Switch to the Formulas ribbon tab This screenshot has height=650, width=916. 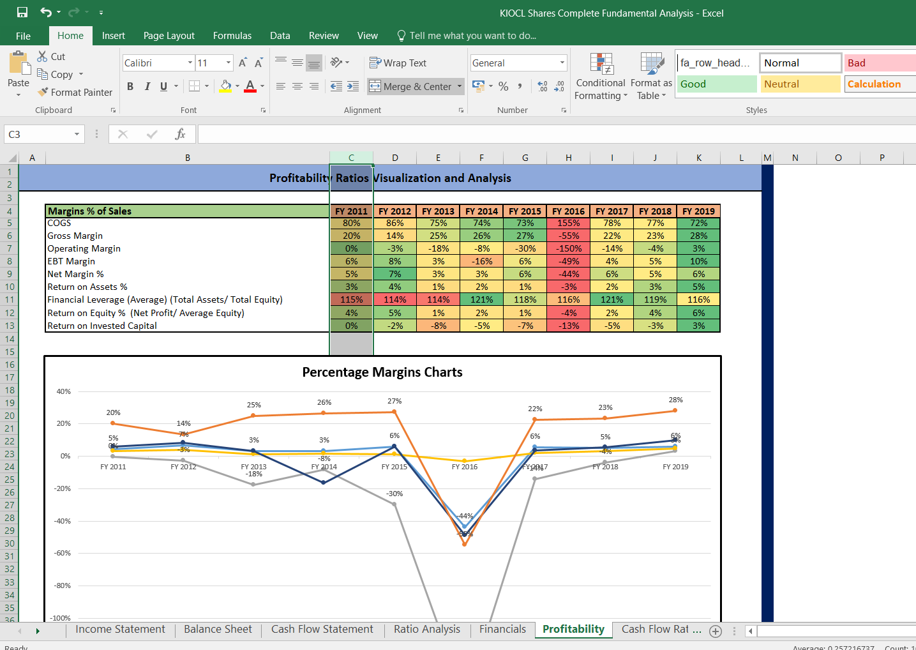[x=232, y=36]
